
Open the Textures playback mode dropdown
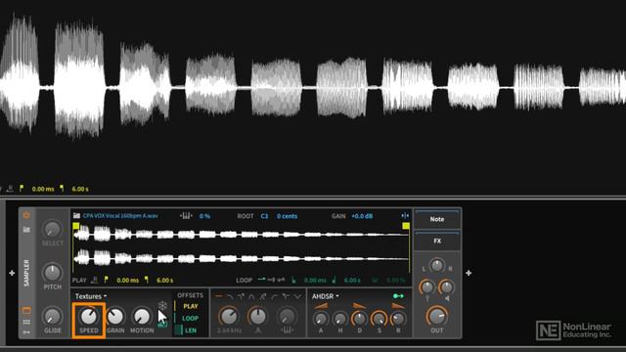[91, 296]
